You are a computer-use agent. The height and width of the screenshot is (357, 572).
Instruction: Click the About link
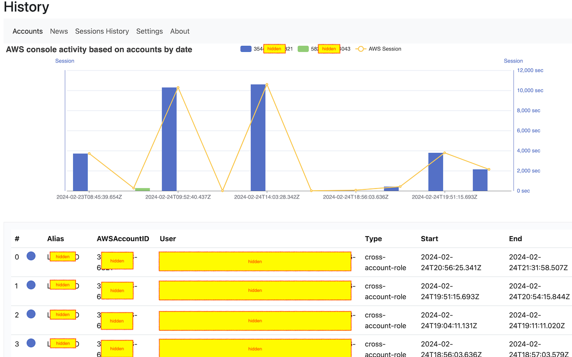tap(180, 31)
